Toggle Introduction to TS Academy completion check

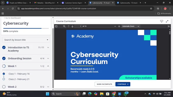click(4, 47)
